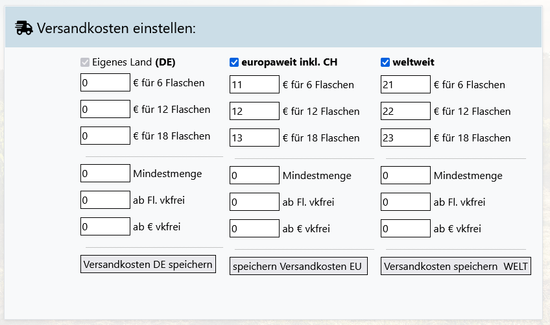This screenshot has width=550, height=325.
Task: Select DE price field for 18 Flaschen
Action: coord(105,136)
